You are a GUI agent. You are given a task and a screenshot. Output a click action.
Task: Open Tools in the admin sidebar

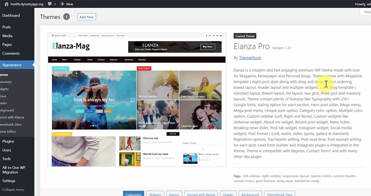(7, 159)
